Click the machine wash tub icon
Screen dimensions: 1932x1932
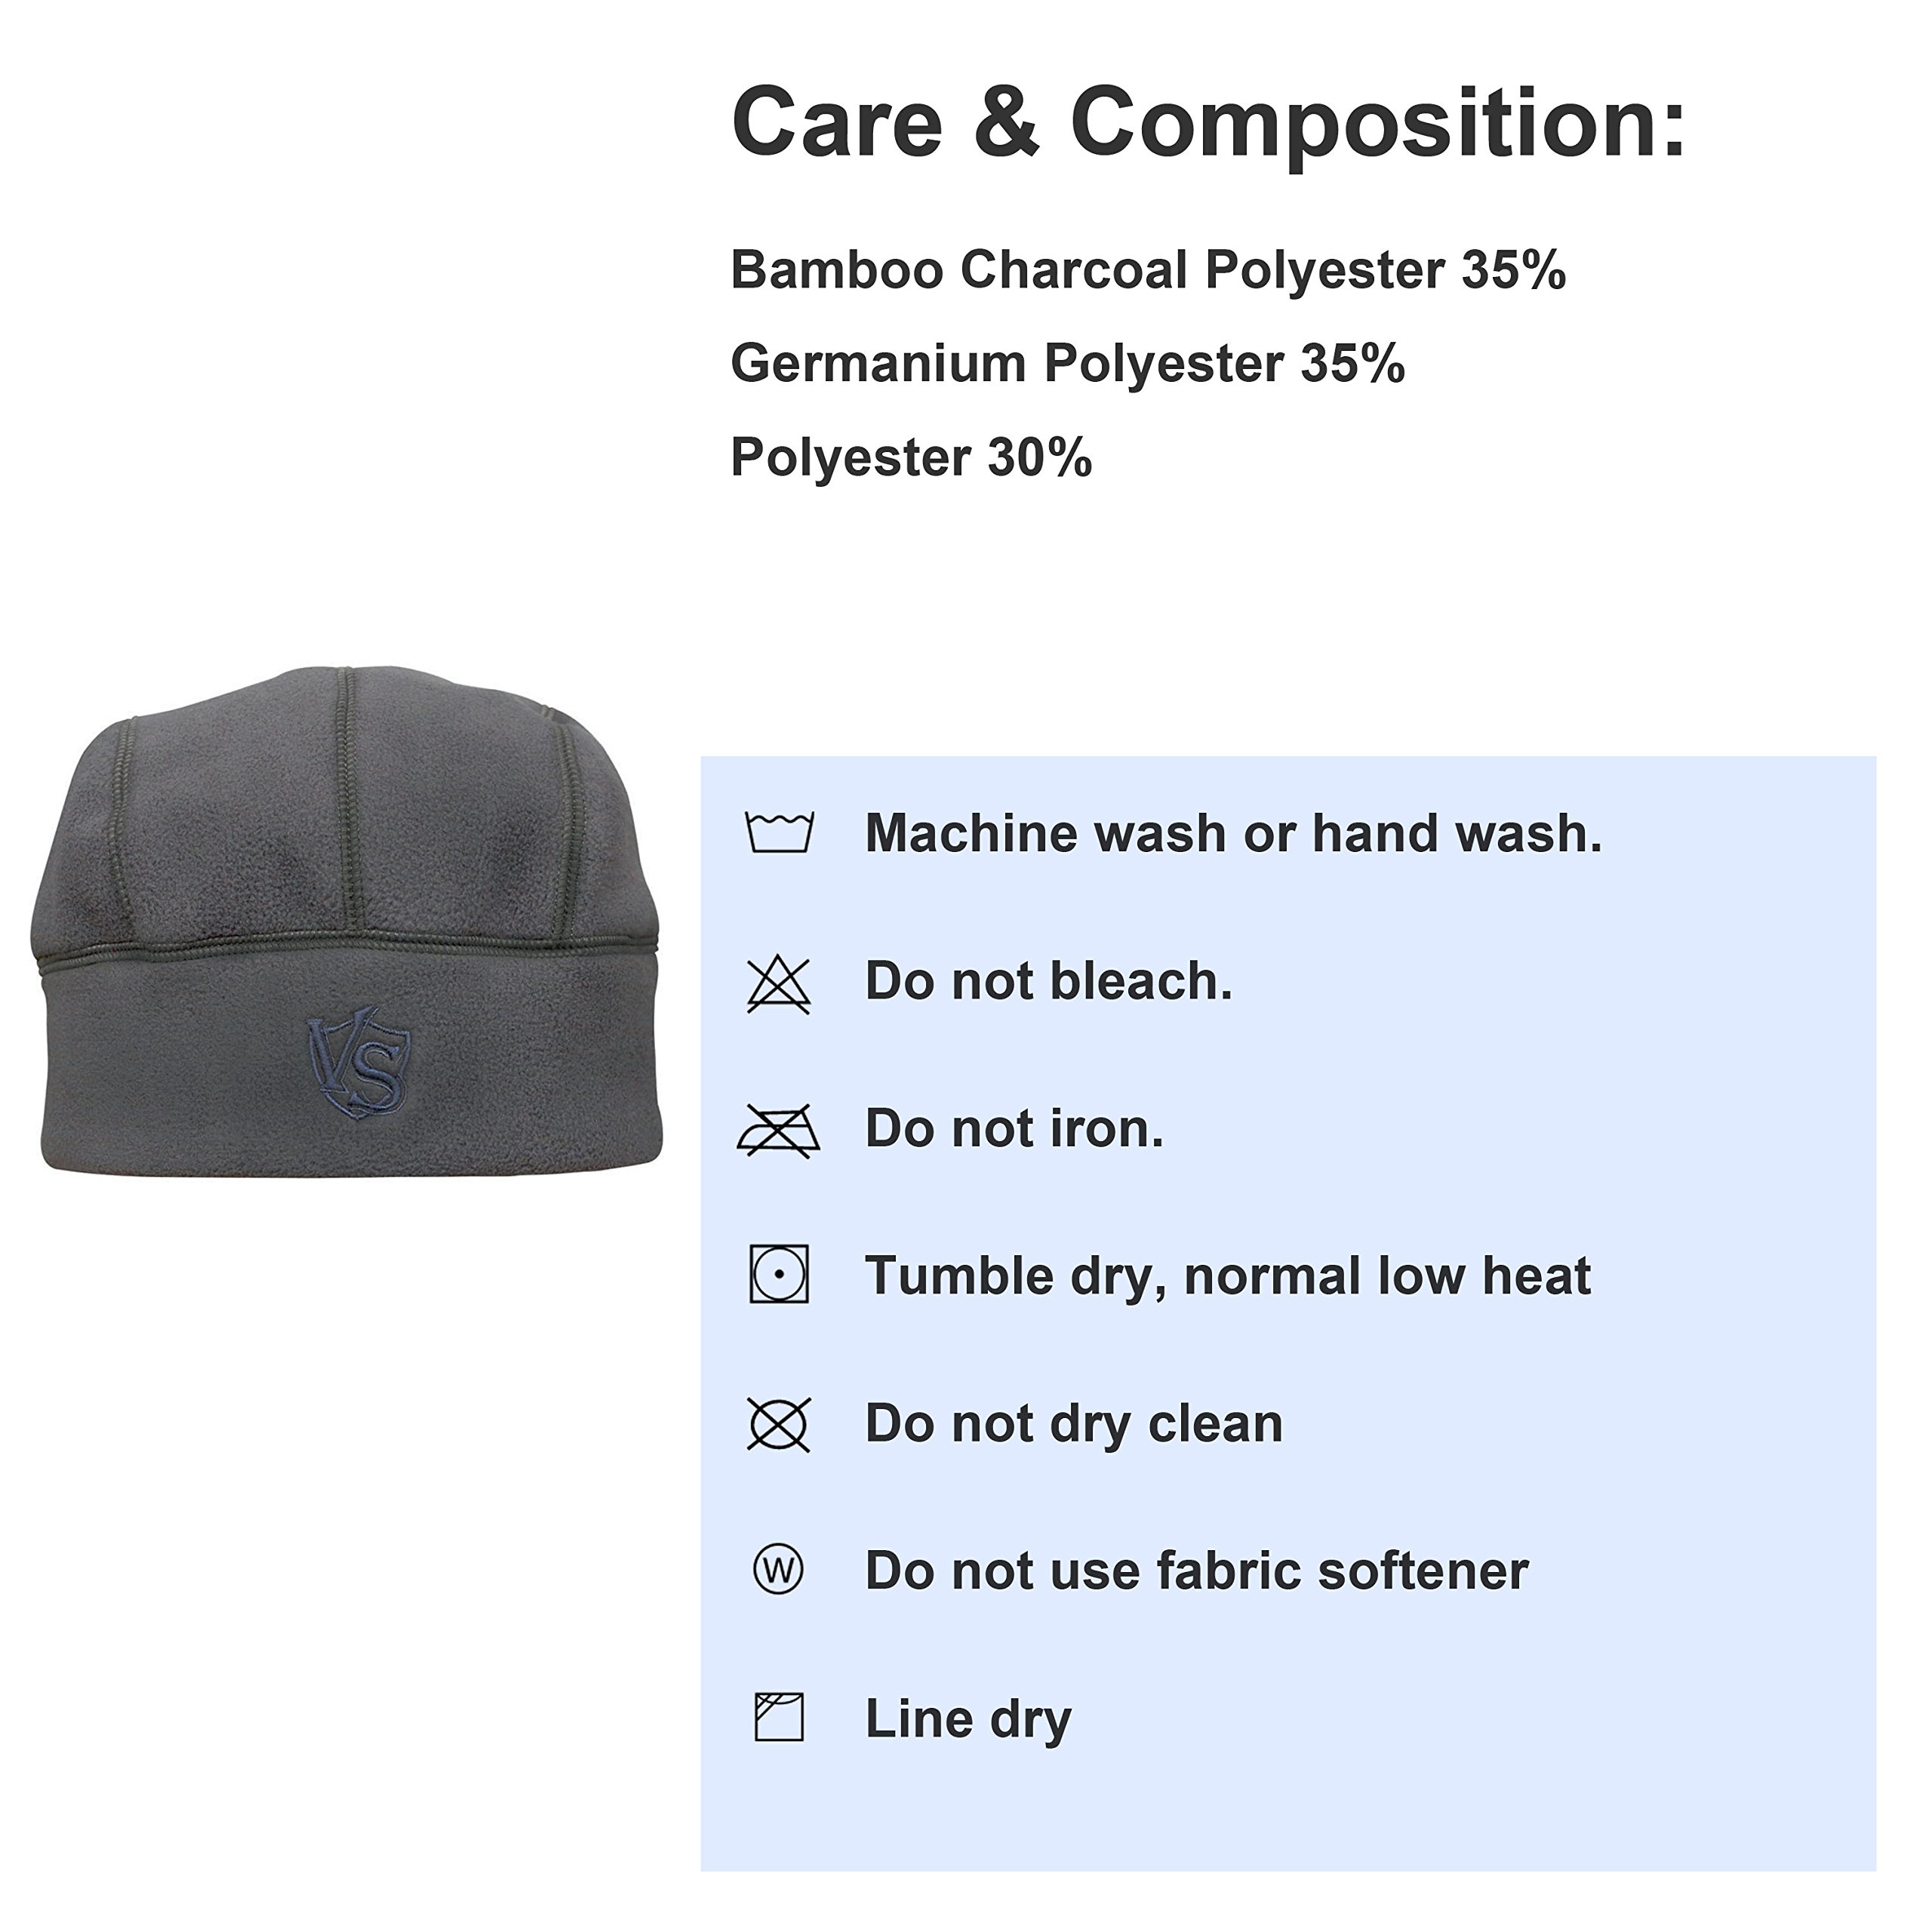tap(779, 832)
